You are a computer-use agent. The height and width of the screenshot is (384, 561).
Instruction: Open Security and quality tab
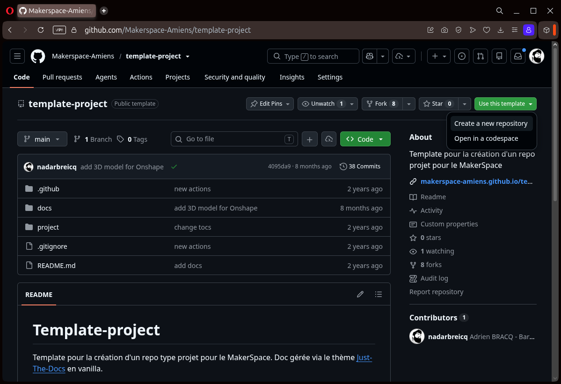[235, 77]
